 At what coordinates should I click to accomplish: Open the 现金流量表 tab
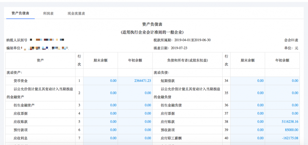point(76,14)
